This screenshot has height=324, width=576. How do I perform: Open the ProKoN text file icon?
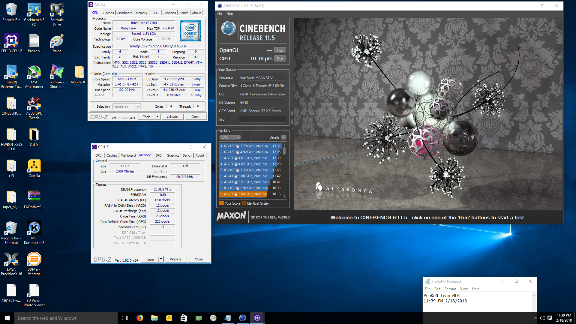(34, 43)
